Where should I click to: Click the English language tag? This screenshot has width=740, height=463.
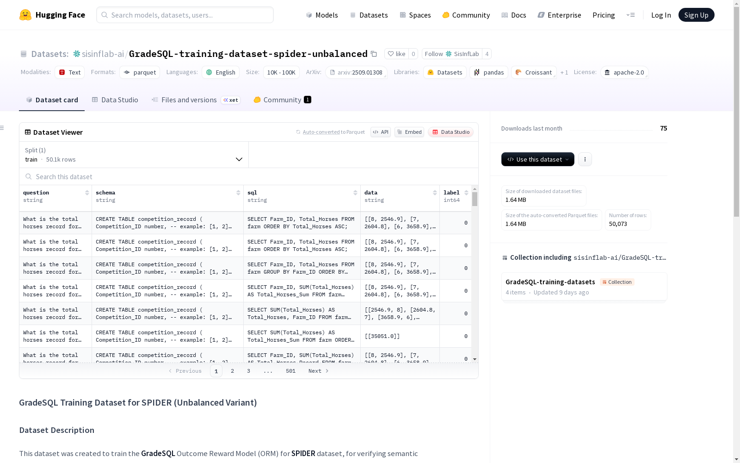pos(221,72)
